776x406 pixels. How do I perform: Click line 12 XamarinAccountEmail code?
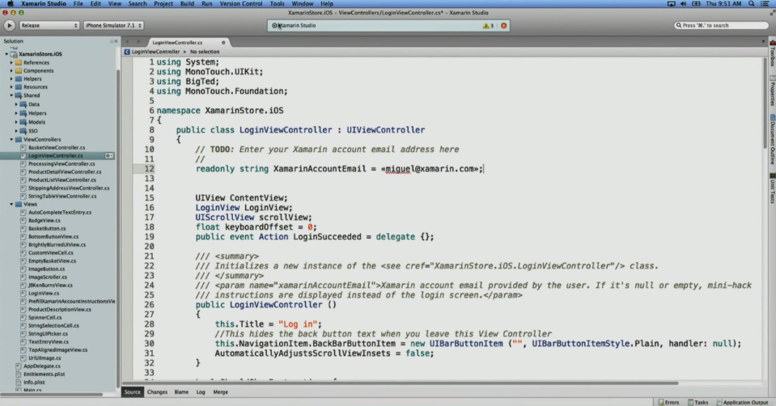click(339, 169)
